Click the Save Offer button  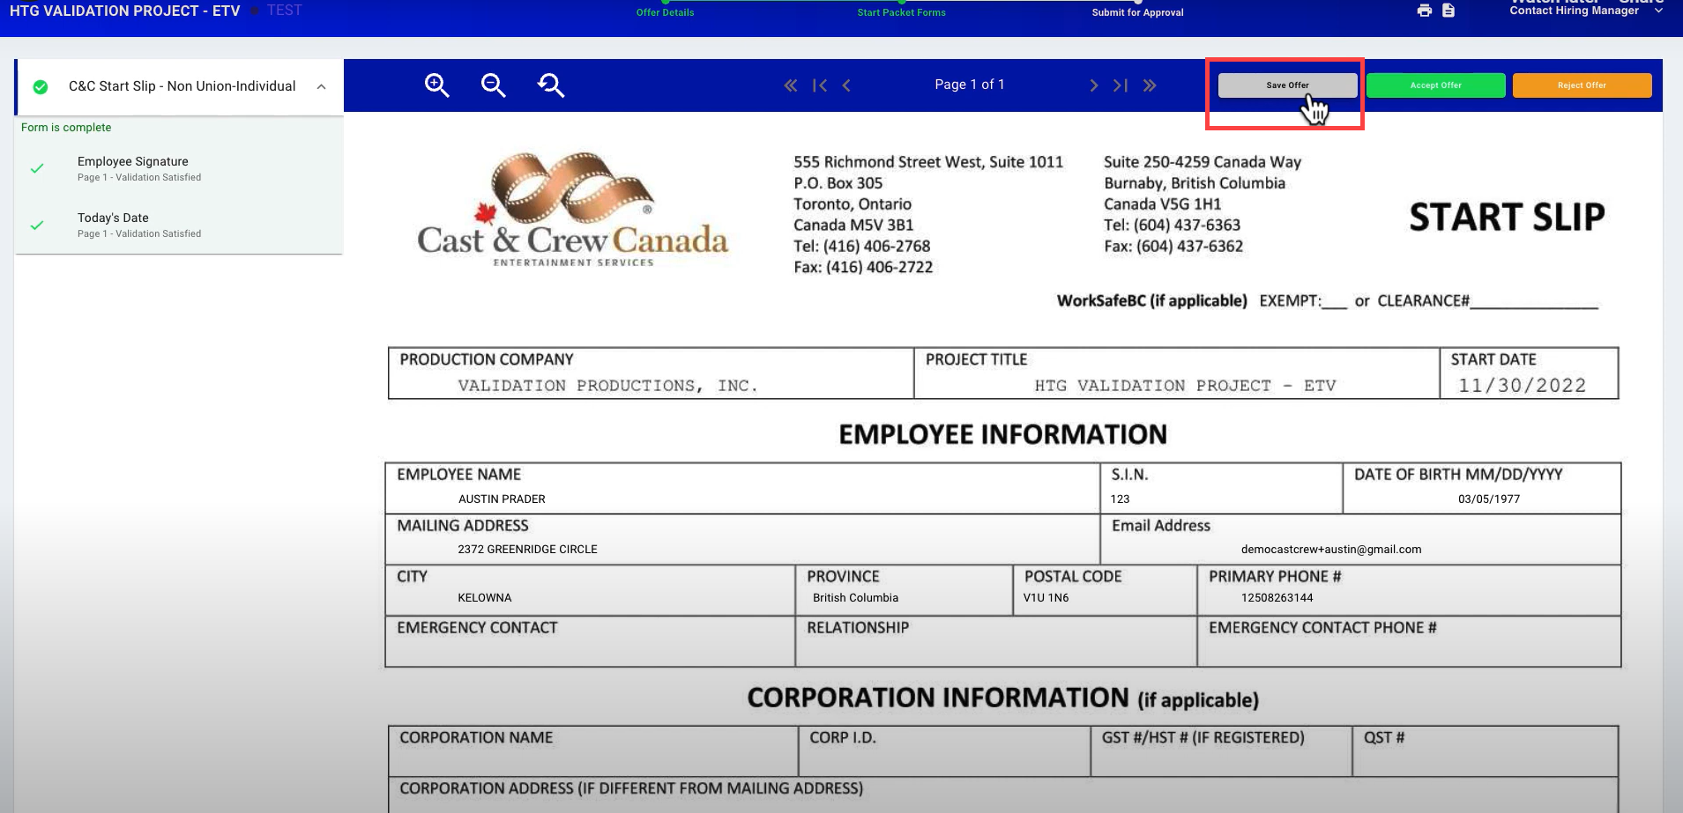[x=1287, y=85]
